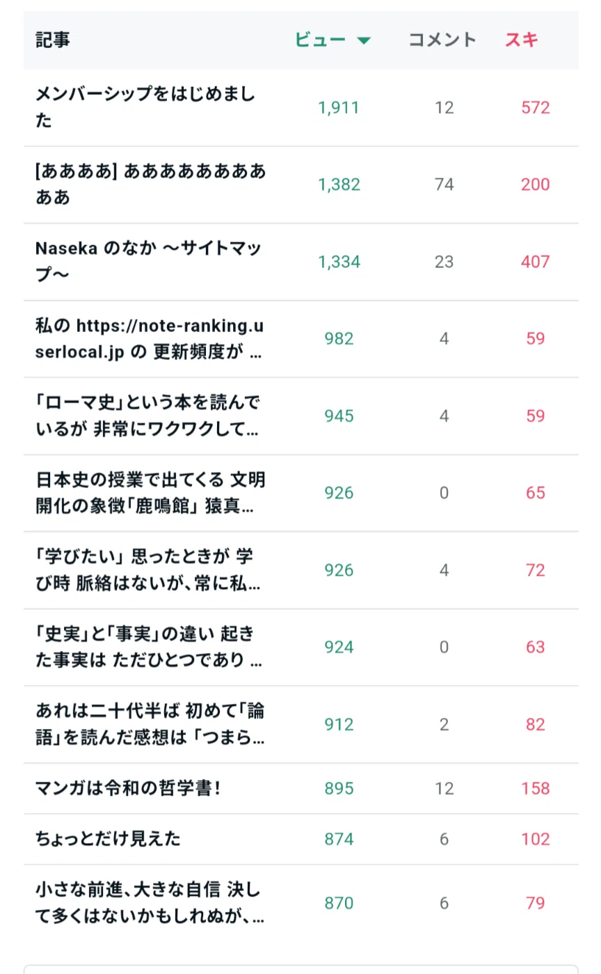Select the コメント column header
Screen dimensions: 601x974
coord(442,40)
